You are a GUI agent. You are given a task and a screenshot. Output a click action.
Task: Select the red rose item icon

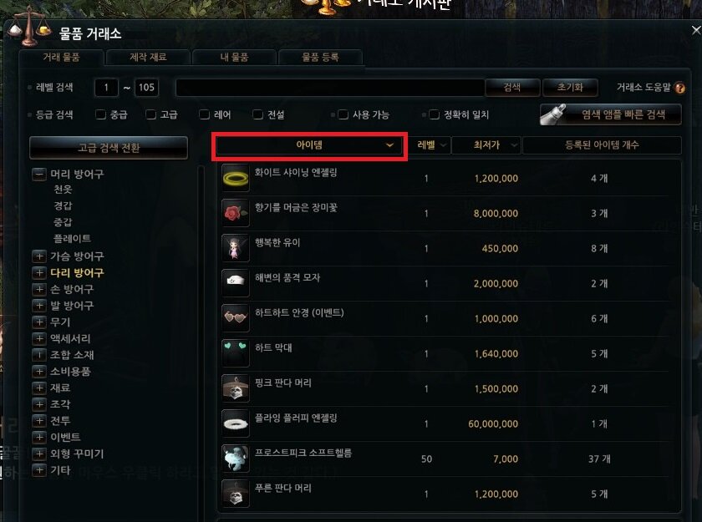point(236,213)
